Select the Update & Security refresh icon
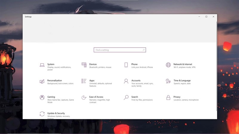 click(x=42, y=114)
